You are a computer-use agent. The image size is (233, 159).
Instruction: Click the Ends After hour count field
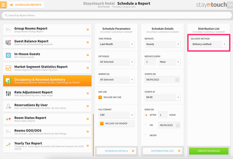[x=163, y=115]
